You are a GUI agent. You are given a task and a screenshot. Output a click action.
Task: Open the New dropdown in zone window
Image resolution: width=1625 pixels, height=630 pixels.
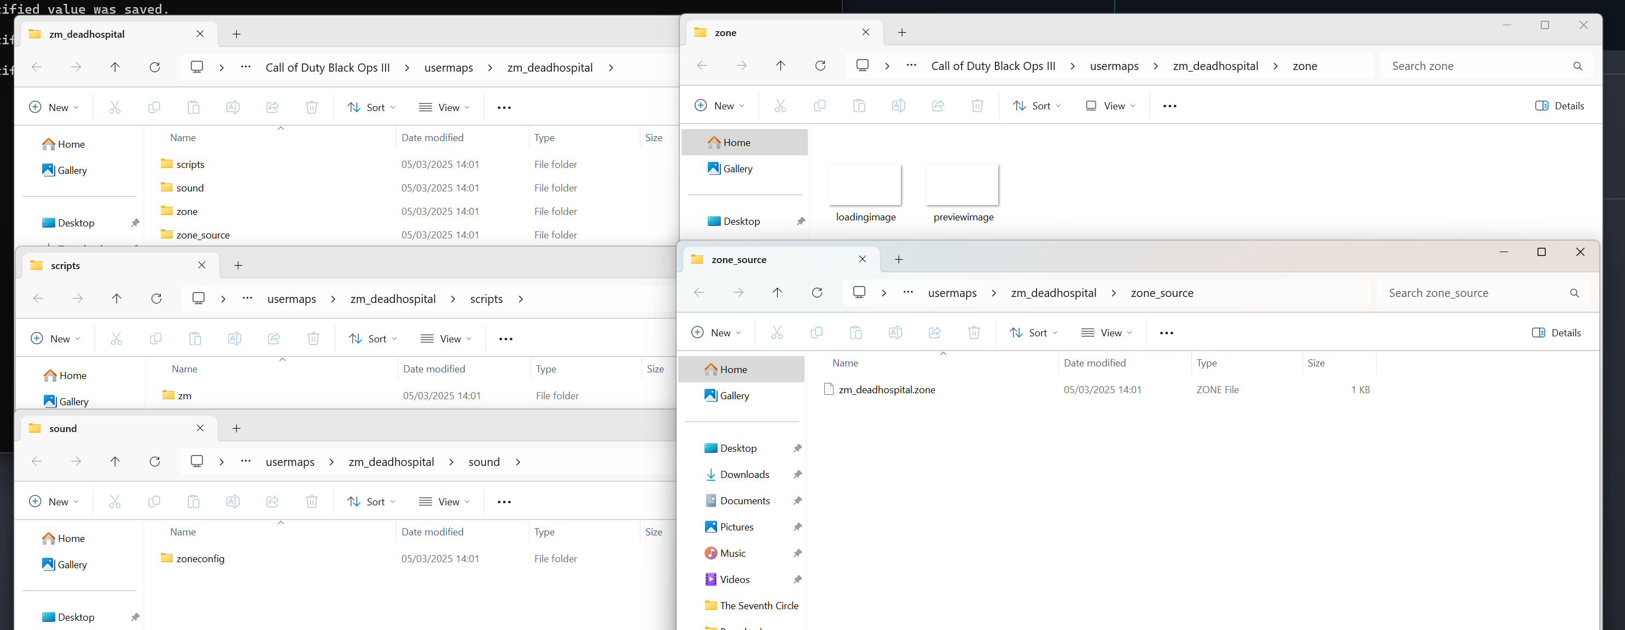point(719,106)
